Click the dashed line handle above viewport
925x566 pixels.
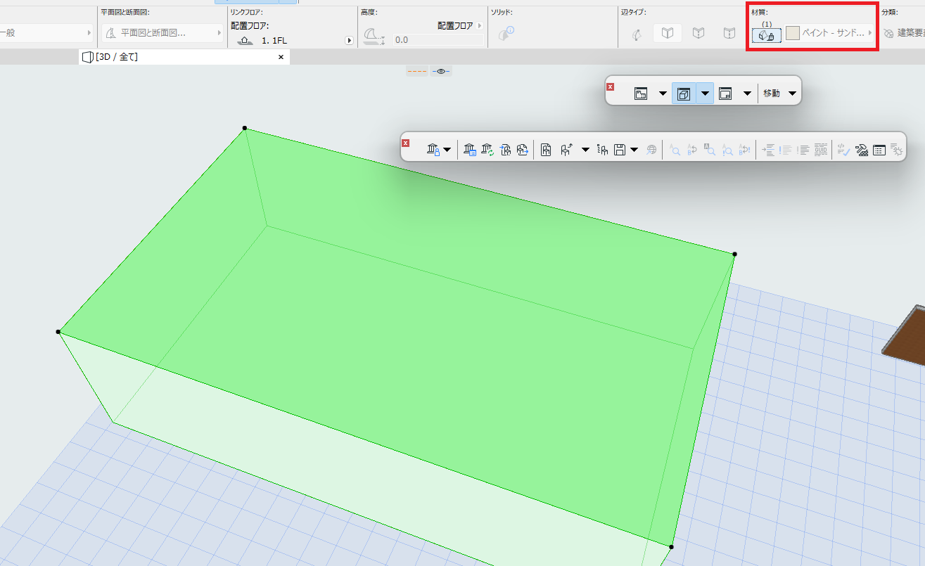point(418,71)
